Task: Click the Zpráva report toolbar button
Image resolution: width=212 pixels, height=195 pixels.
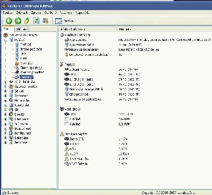Action: pyautogui.click(x=64, y=21)
